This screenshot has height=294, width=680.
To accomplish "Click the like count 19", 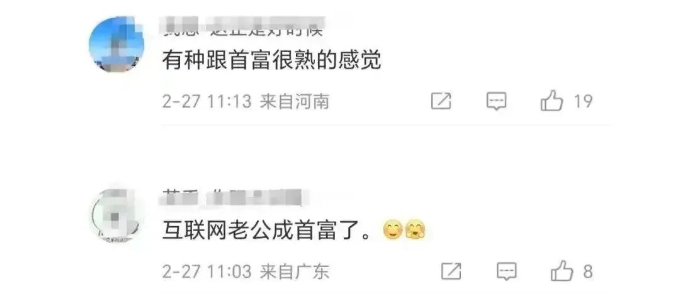I will tap(583, 101).
